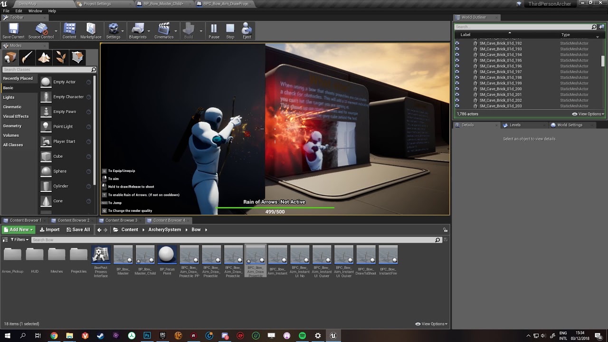
Task: Open the Help menu
Action: tap(52, 11)
